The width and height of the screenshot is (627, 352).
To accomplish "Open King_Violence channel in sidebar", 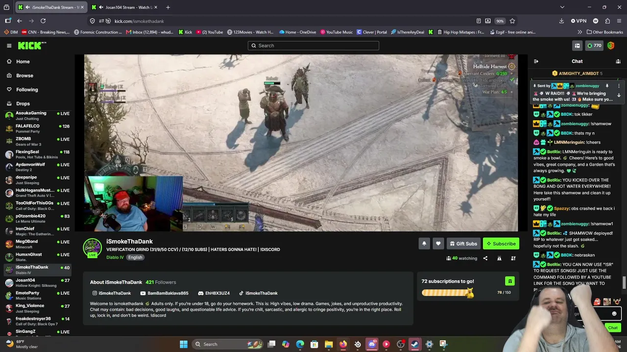I will click(x=37, y=308).
